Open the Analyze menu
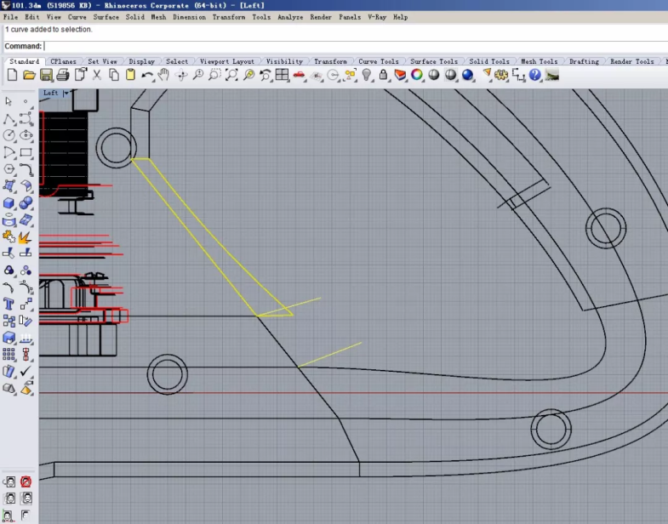Image resolution: width=668 pixels, height=524 pixels. [289, 17]
